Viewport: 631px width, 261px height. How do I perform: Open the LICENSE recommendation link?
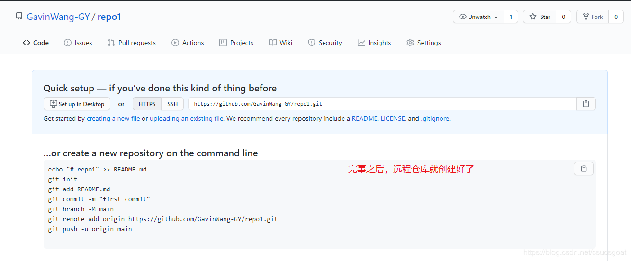pyautogui.click(x=393, y=118)
